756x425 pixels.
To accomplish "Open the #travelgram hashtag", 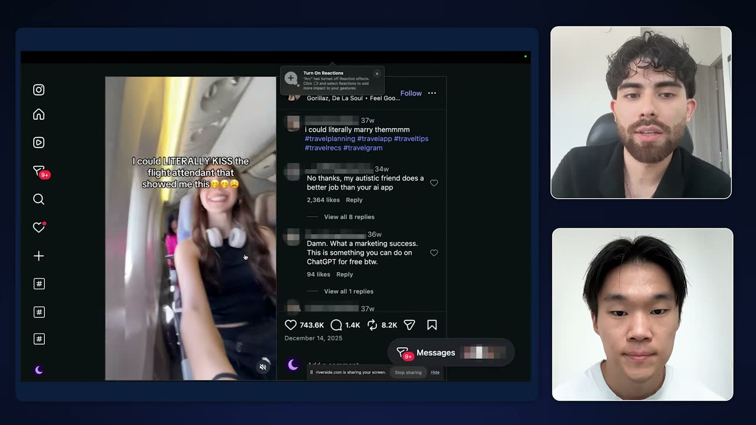I will 363,148.
